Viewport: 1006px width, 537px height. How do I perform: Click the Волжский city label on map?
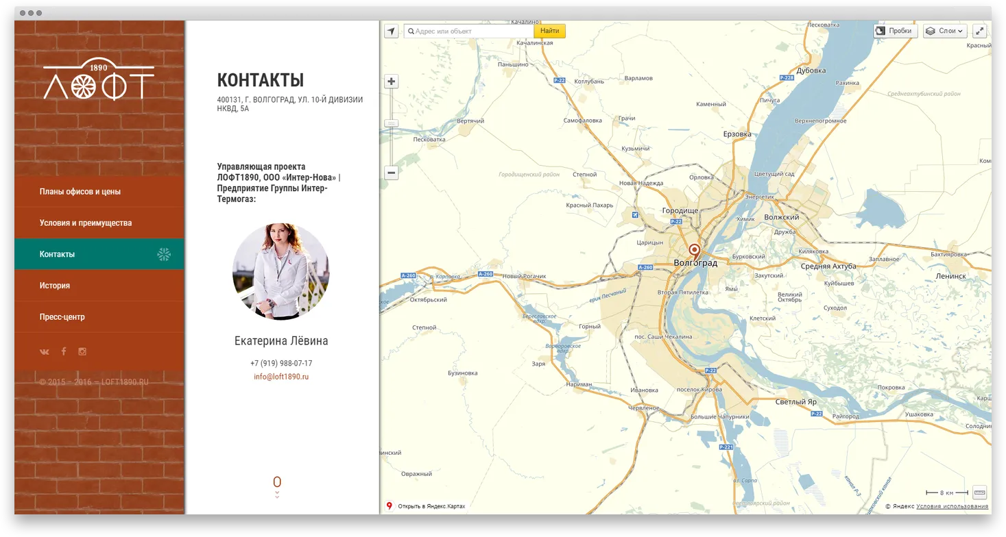click(x=782, y=217)
